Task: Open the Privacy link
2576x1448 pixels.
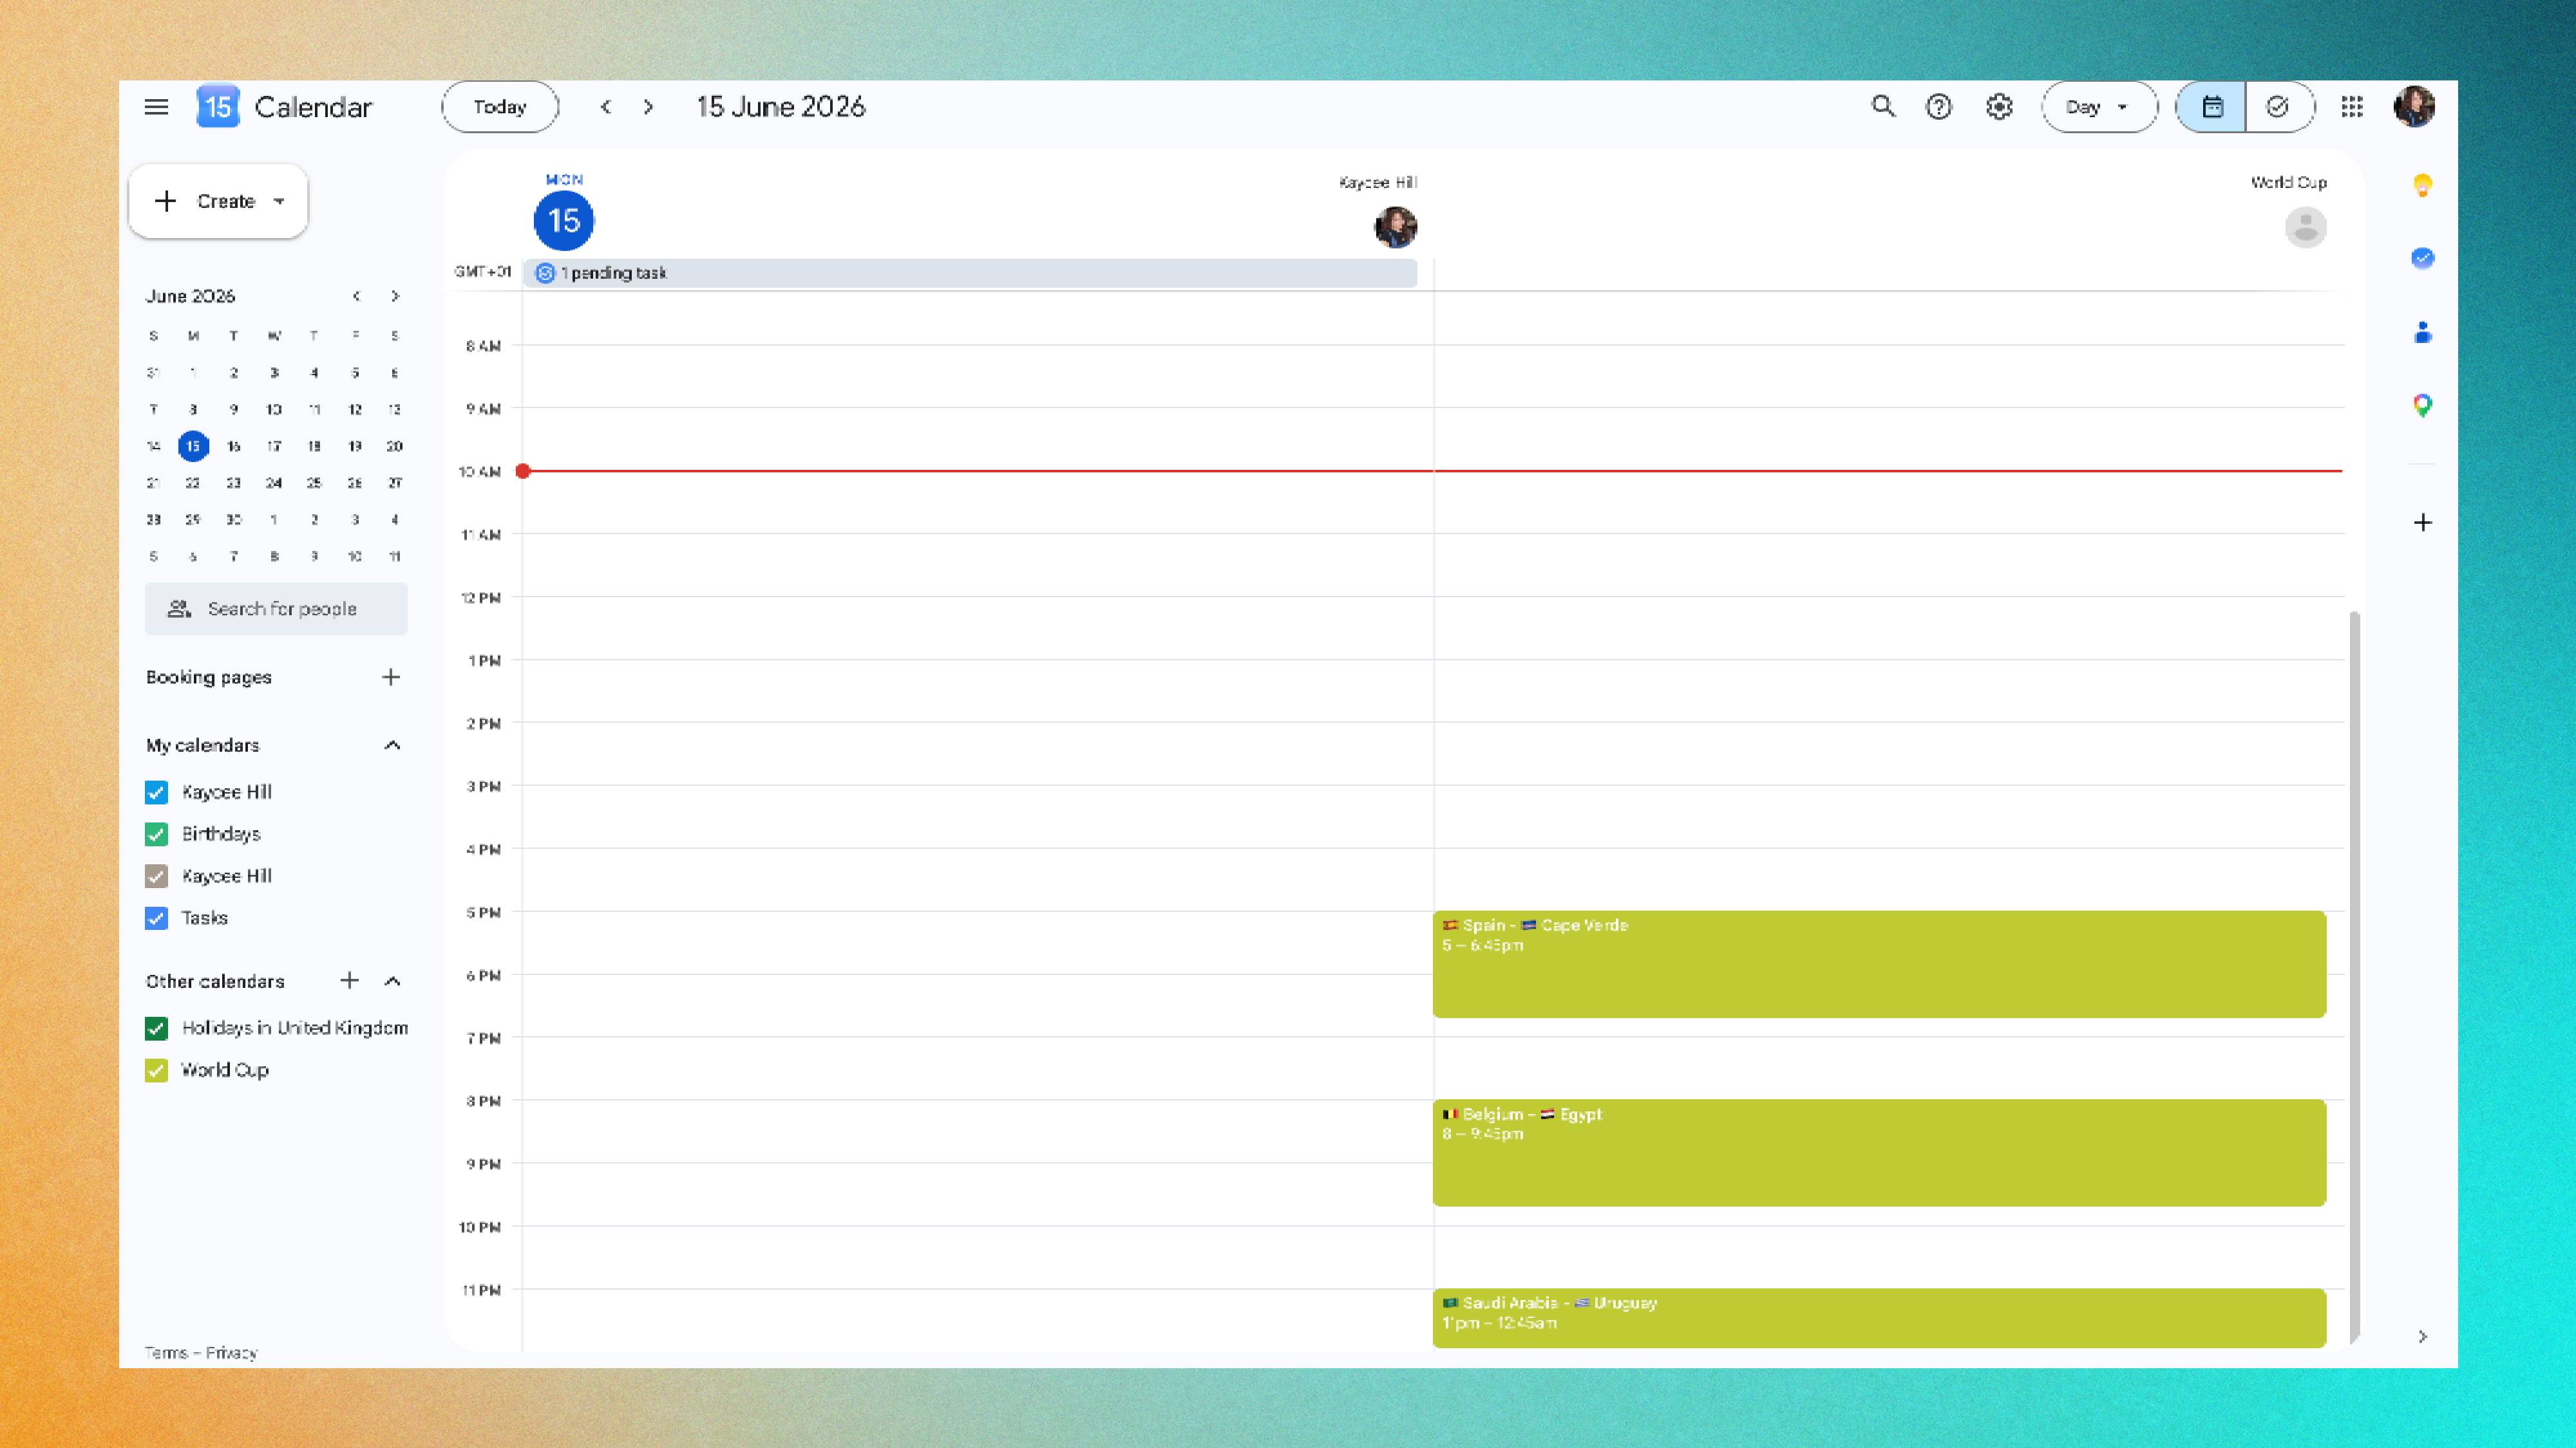Action: click(x=231, y=1352)
